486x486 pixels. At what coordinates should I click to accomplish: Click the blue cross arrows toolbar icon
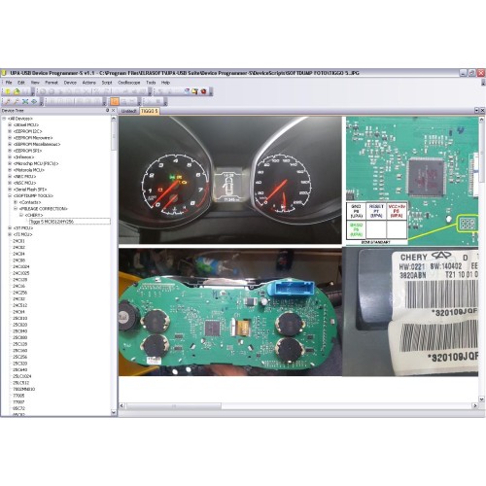coord(25,101)
